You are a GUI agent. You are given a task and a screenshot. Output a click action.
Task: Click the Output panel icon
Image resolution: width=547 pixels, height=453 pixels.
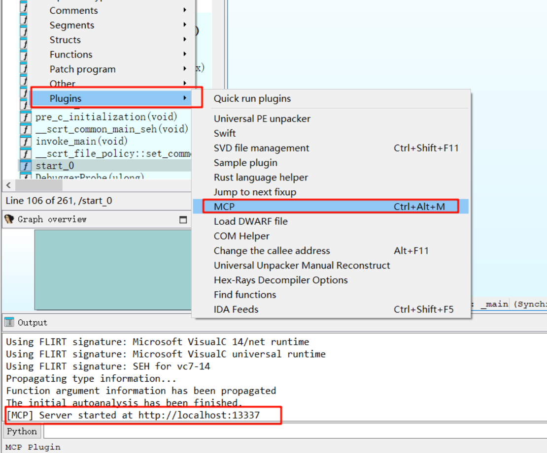9,323
